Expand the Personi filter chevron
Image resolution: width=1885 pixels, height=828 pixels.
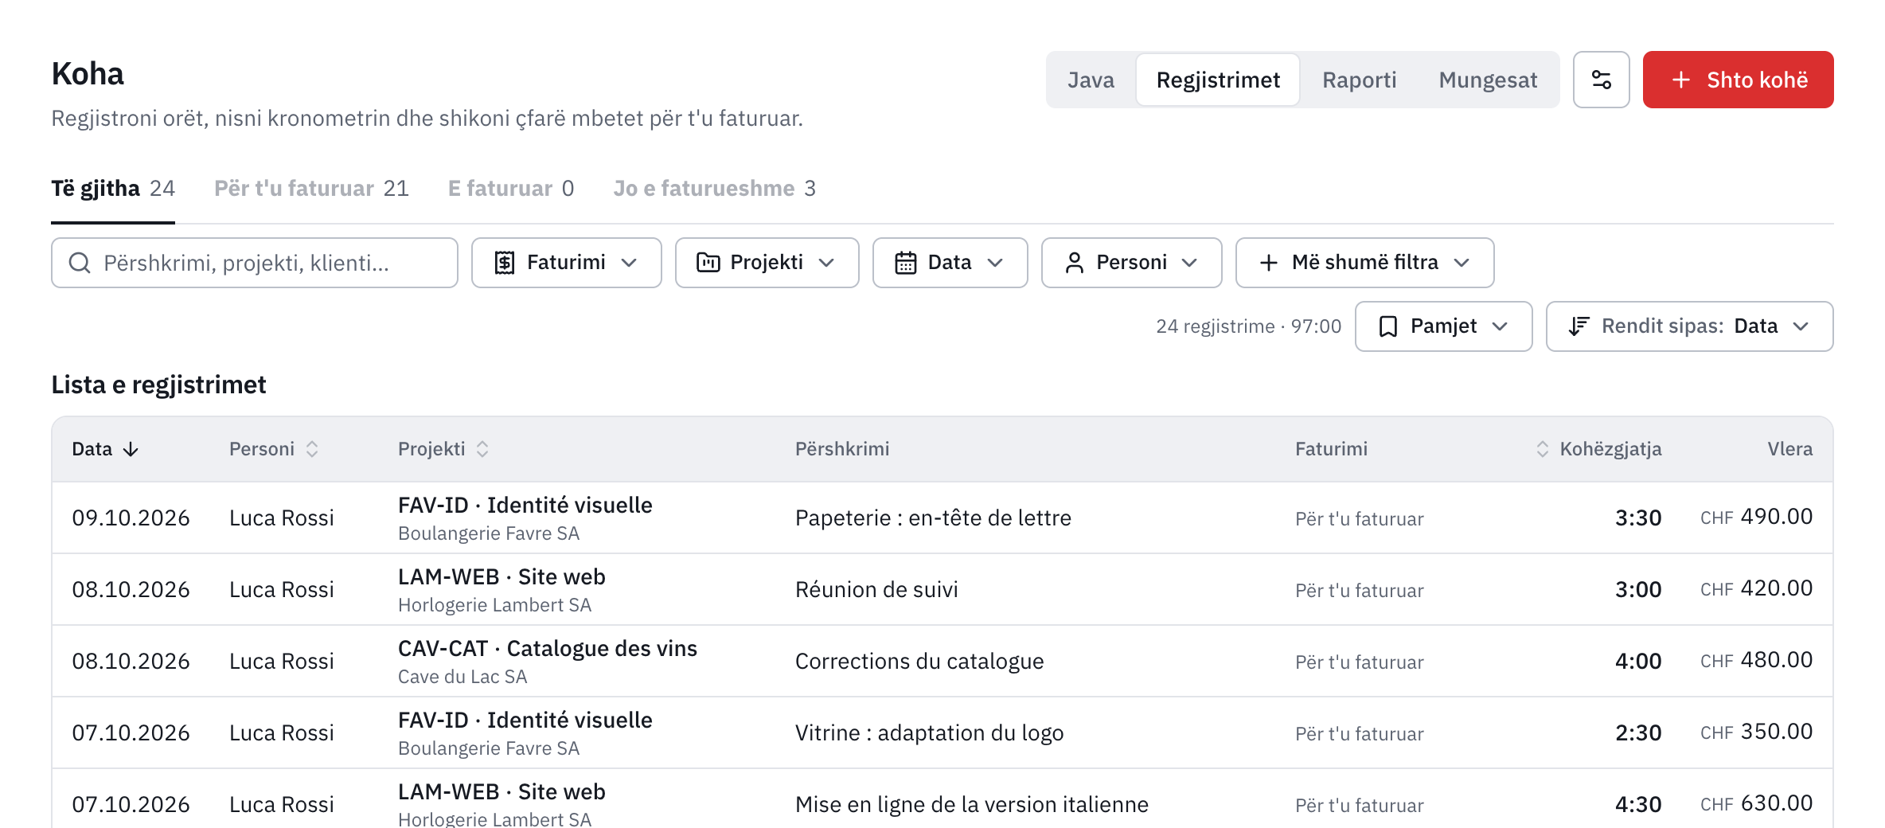(x=1189, y=263)
